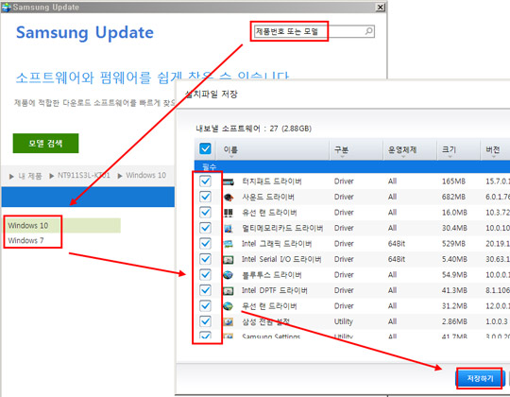Viewport: 510px width, 397px height.
Task: Toggle the select-all checkbox in header
Action: (205, 149)
